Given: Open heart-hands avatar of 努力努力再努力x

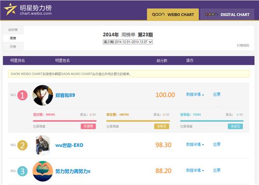Looking at the screenshot, I should 43,171.
